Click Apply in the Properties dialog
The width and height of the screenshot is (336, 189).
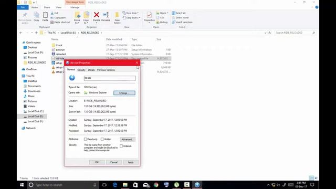tap(131, 162)
